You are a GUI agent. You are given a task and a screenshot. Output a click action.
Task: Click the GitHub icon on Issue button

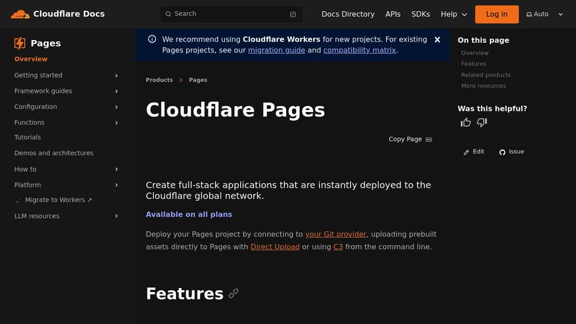(x=502, y=152)
